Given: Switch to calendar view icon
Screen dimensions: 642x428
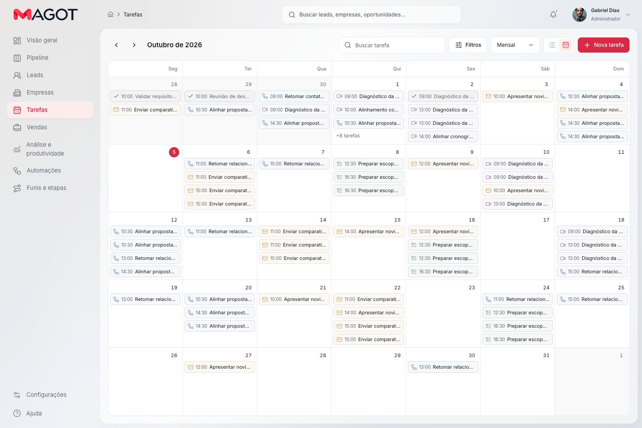Looking at the screenshot, I should (566, 45).
